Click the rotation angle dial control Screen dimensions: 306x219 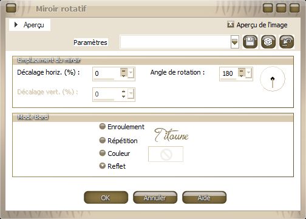coord(273,79)
